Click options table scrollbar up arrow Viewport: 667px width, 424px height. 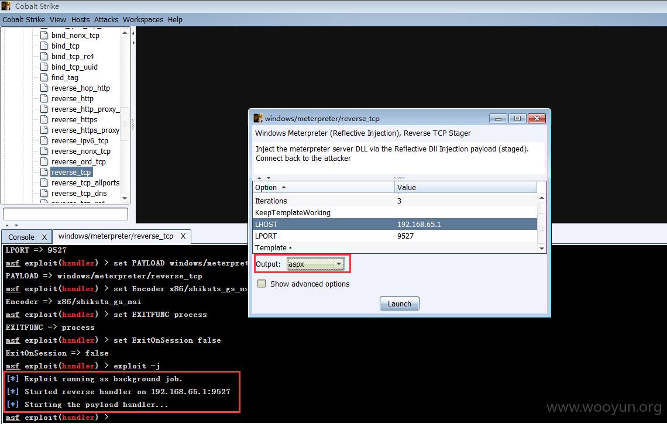(x=542, y=198)
